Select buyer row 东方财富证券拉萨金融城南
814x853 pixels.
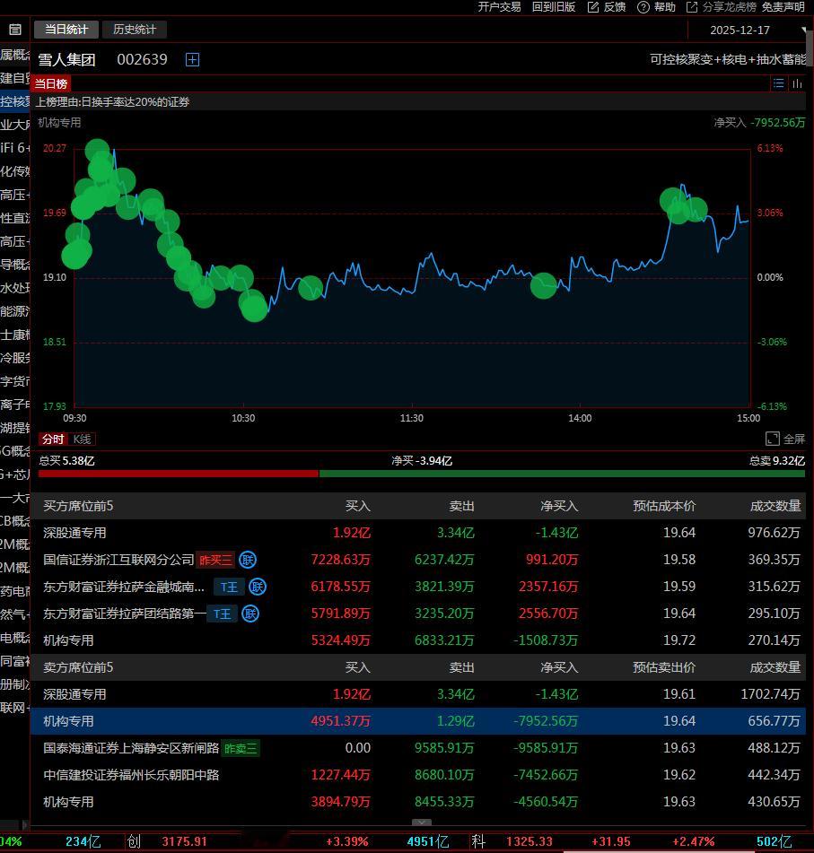coord(418,587)
